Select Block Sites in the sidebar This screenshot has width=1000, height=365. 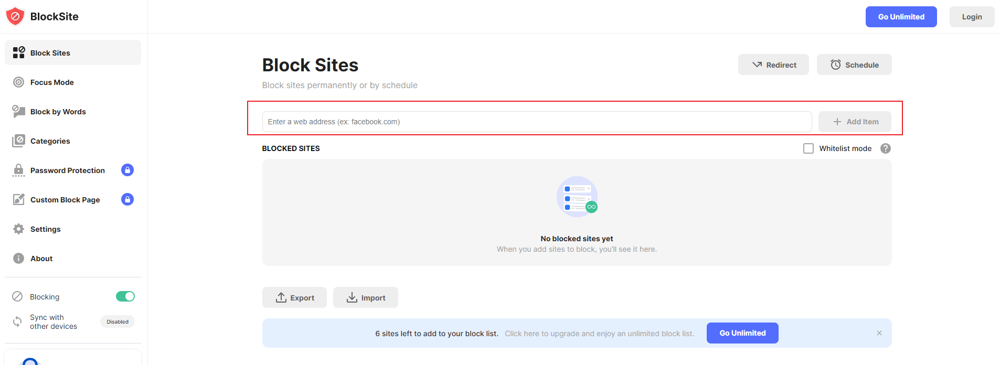[x=50, y=53]
